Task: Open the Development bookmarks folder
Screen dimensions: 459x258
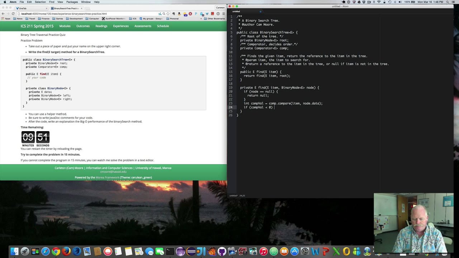Action: (75, 19)
